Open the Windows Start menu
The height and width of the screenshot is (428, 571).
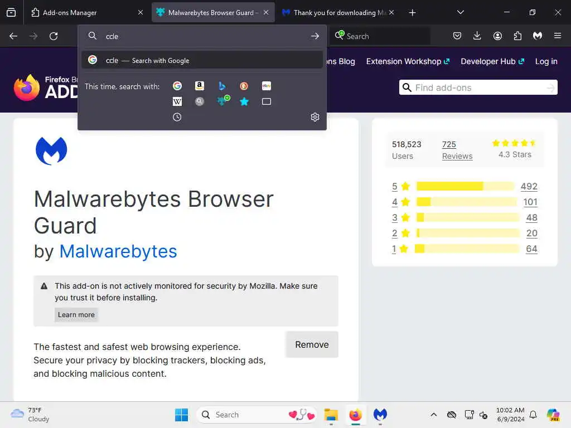click(181, 415)
